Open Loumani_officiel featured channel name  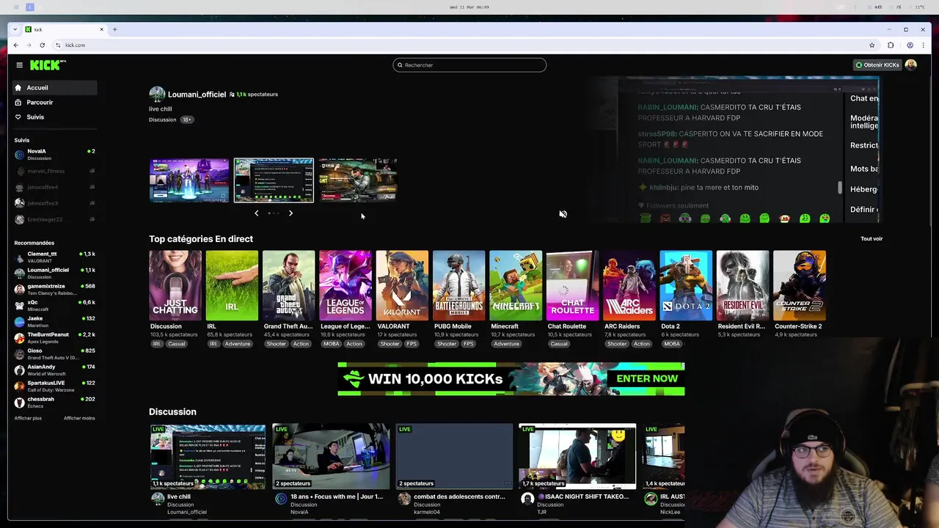click(x=197, y=94)
